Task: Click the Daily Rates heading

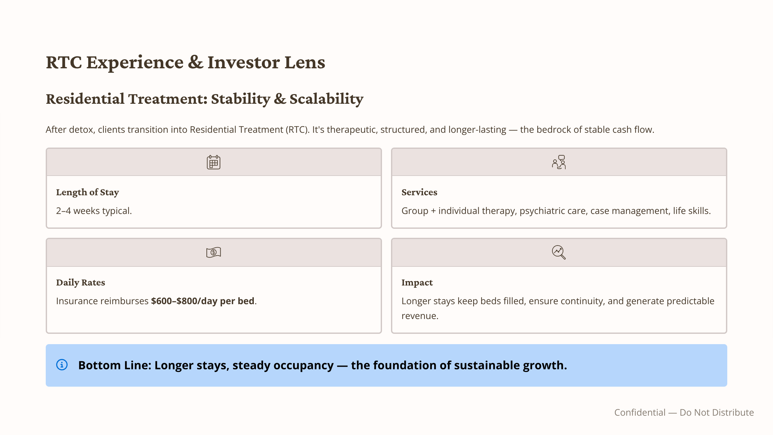Action: pyautogui.click(x=81, y=283)
